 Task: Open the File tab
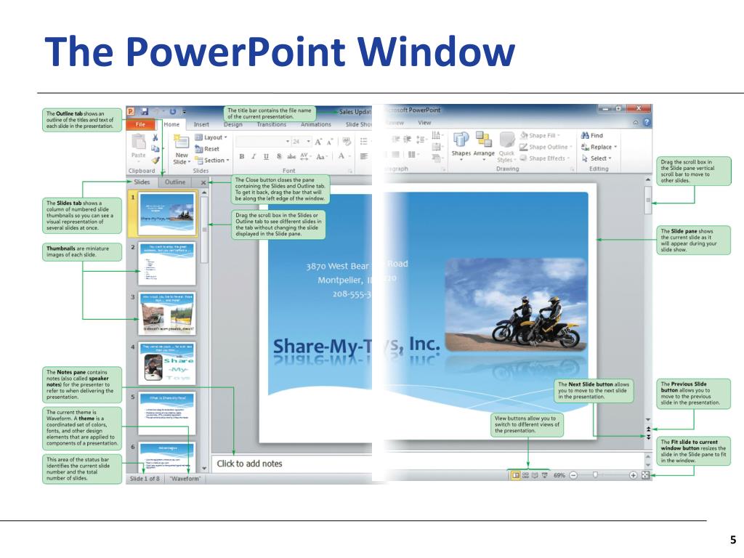140,124
